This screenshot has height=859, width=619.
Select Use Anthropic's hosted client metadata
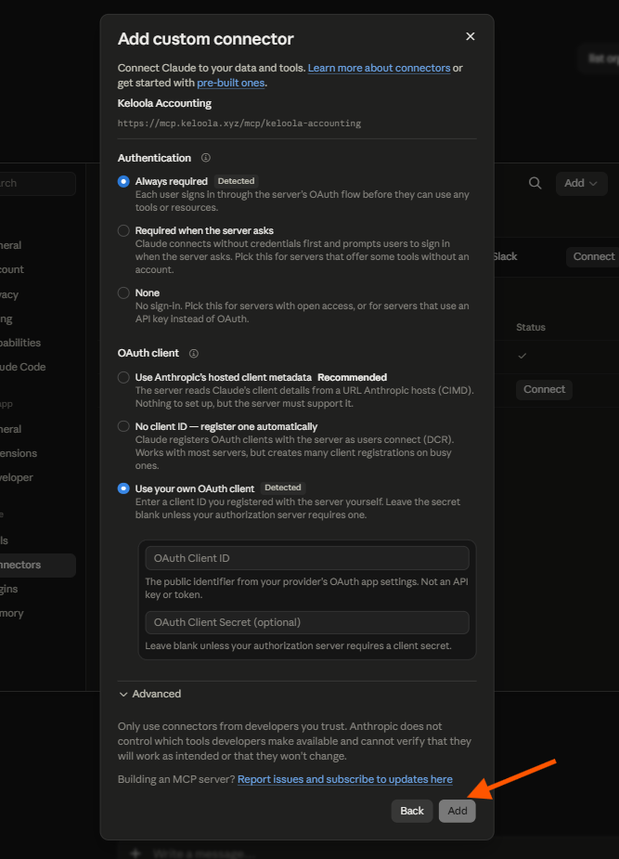click(x=123, y=377)
